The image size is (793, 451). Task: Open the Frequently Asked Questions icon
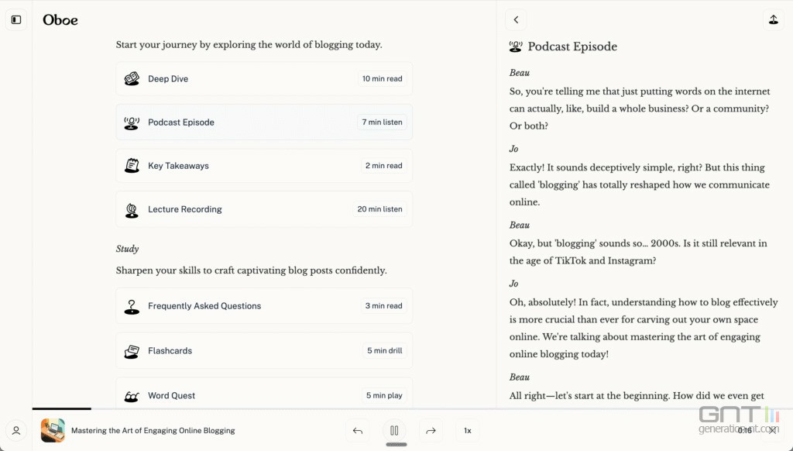point(132,306)
